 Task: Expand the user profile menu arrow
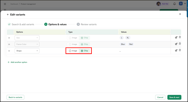tap(185, 3)
